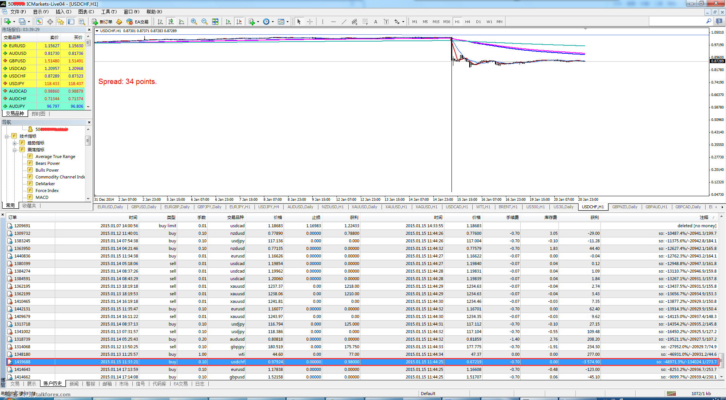Switch to the 收藏夹 navigator tab
This screenshot has width=726, height=400.
[x=29, y=206]
